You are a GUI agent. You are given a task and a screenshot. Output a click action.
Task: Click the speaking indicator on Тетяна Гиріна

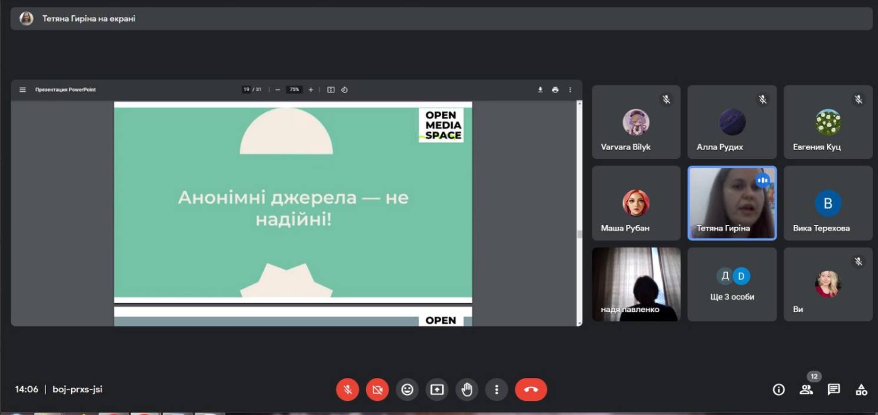763,180
